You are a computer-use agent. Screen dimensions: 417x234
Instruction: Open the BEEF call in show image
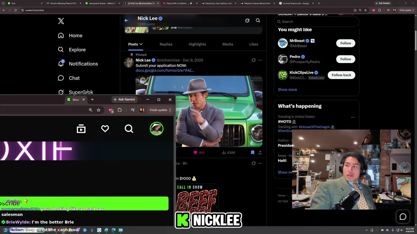197,198
